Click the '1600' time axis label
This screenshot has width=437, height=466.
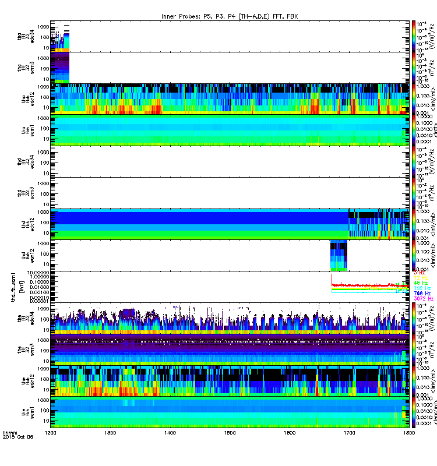coord(290,433)
